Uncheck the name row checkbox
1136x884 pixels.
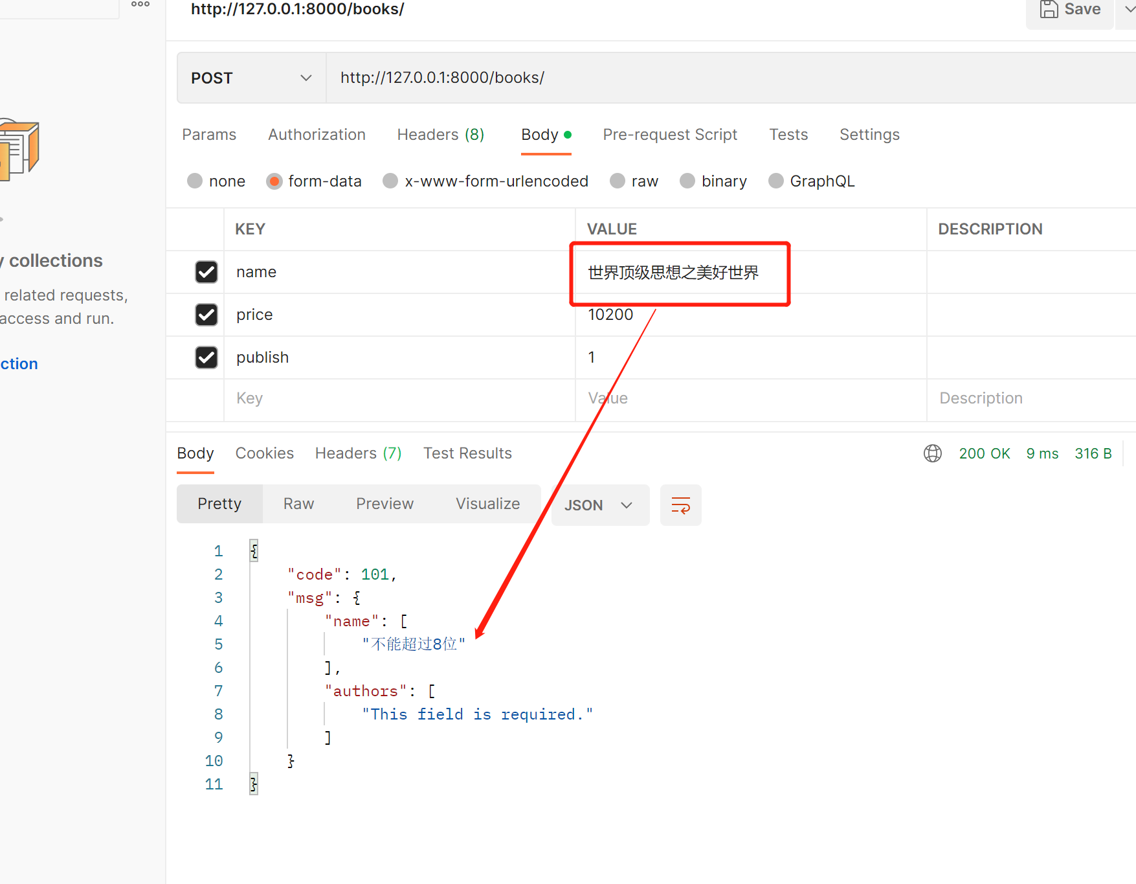[206, 272]
